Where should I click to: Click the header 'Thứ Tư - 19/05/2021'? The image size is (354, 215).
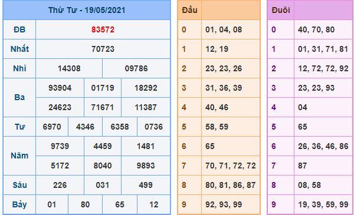tap(87, 10)
